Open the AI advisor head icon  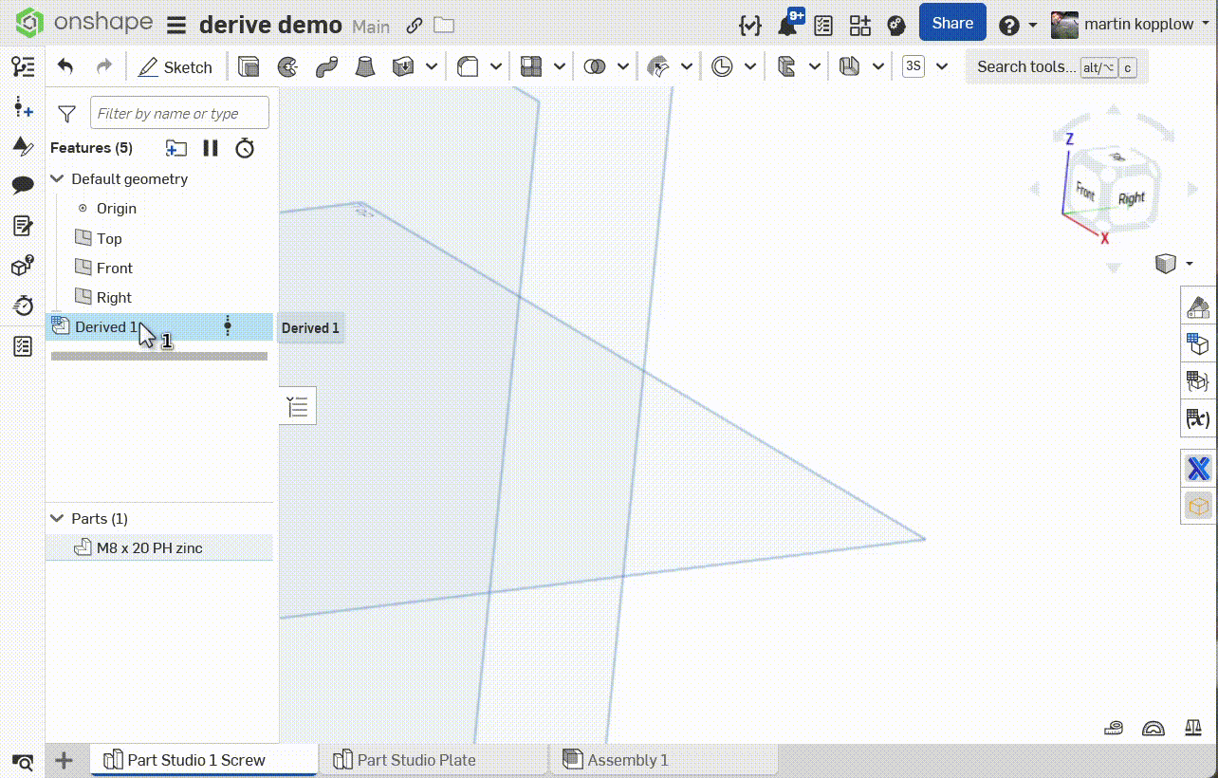tap(895, 25)
